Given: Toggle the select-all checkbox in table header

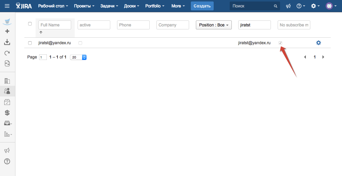Looking at the screenshot, I should [x=30, y=24].
